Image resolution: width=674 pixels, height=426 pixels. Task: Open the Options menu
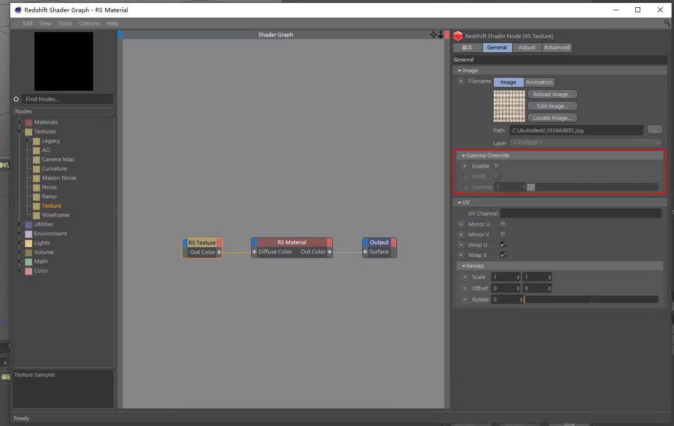[x=89, y=23]
